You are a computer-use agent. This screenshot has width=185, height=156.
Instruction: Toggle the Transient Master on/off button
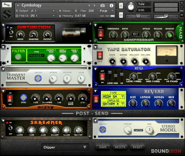(x=38, y=78)
